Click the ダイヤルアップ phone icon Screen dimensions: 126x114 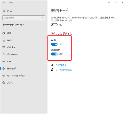[x=4, y=54]
